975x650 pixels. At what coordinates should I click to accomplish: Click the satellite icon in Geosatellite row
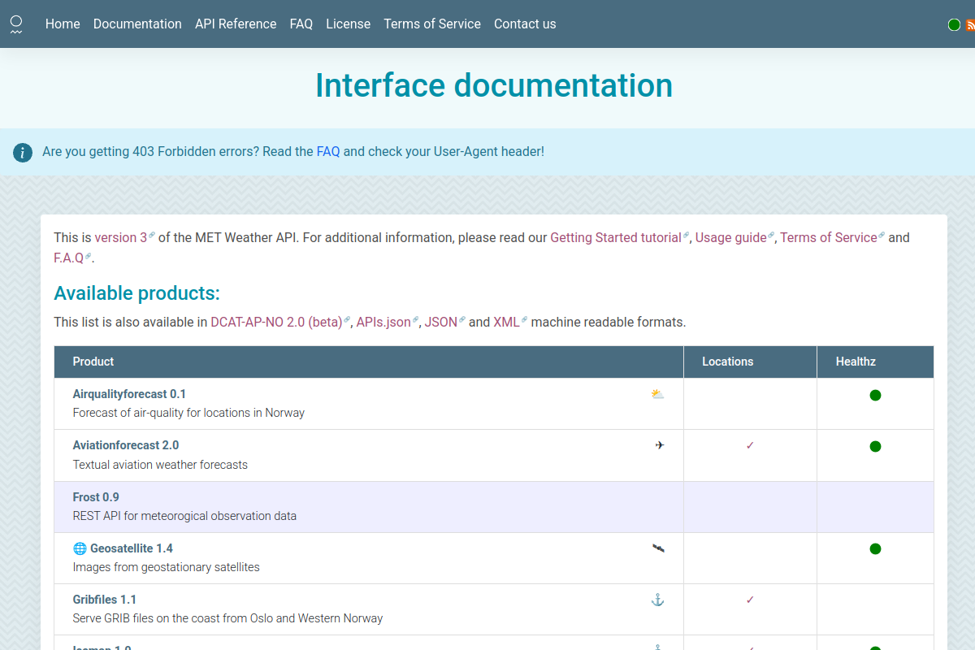point(658,548)
